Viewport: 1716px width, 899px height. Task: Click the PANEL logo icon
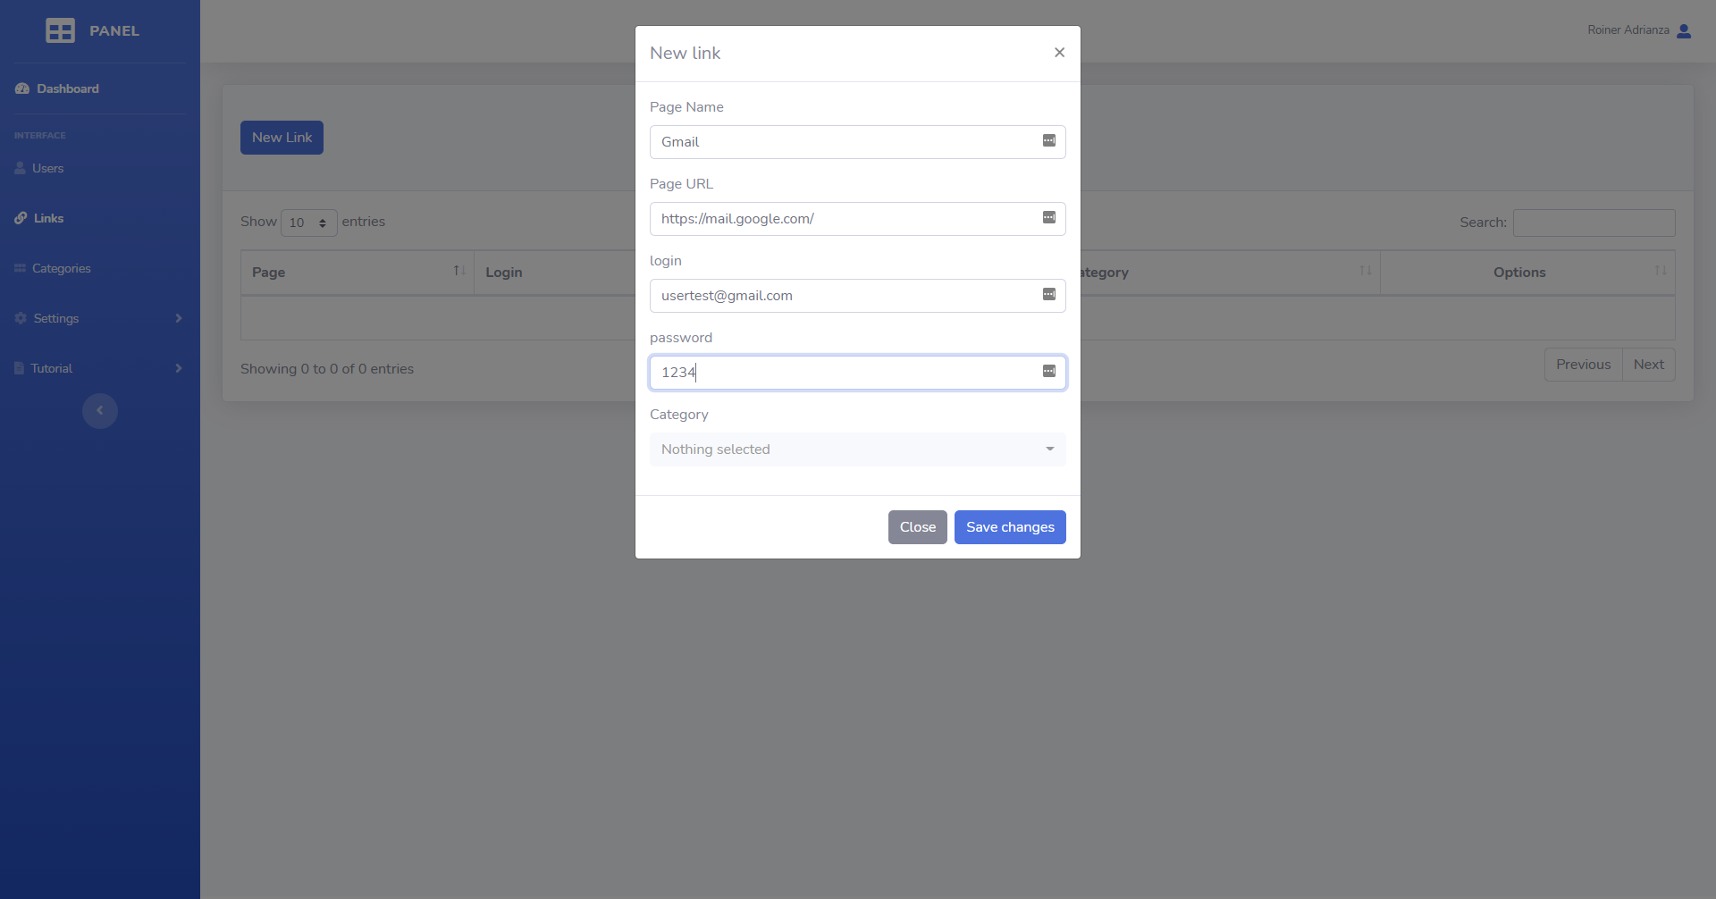(x=60, y=30)
